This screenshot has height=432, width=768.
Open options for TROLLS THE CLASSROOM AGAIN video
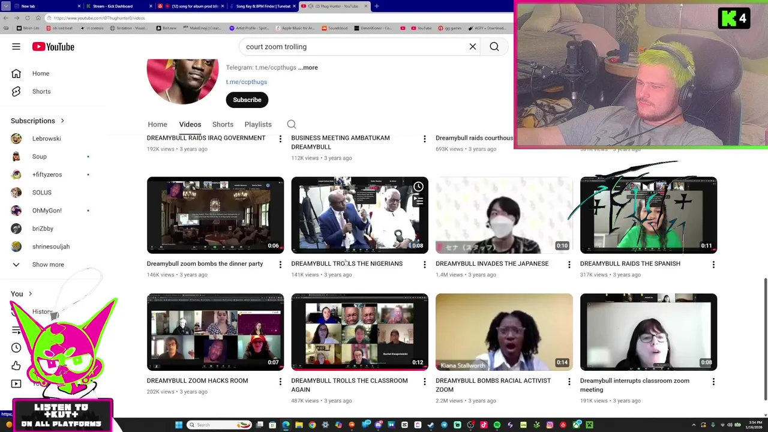pos(425,382)
